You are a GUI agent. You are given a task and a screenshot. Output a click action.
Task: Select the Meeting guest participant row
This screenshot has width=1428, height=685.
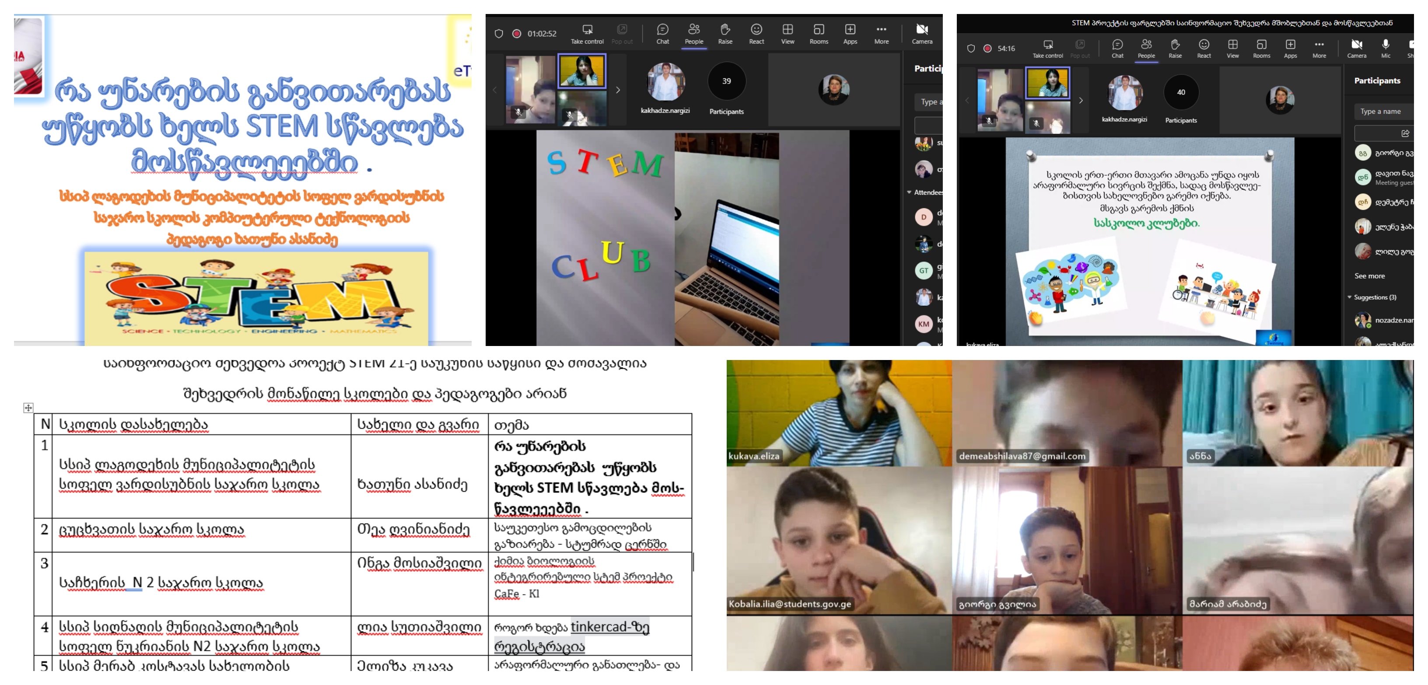click(x=1384, y=177)
